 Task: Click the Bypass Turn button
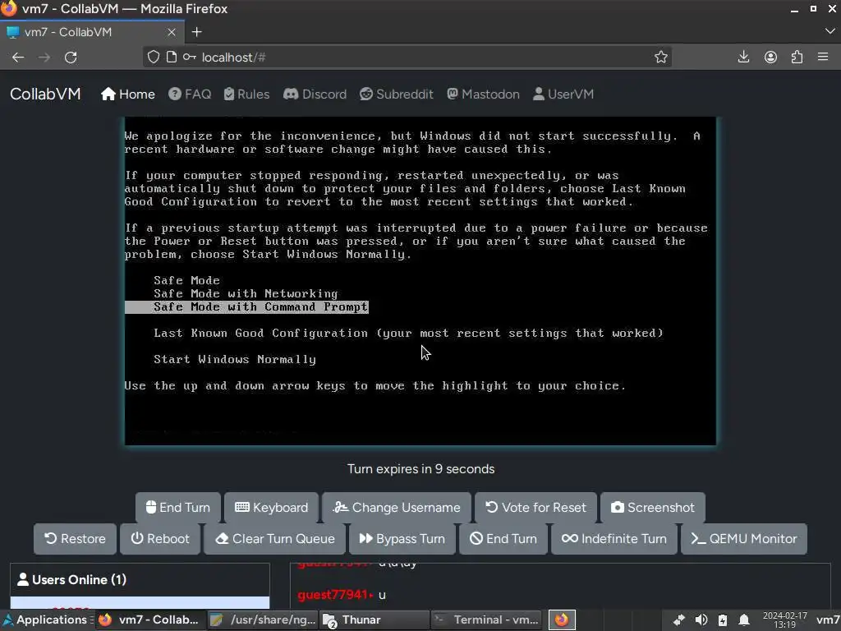point(402,539)
